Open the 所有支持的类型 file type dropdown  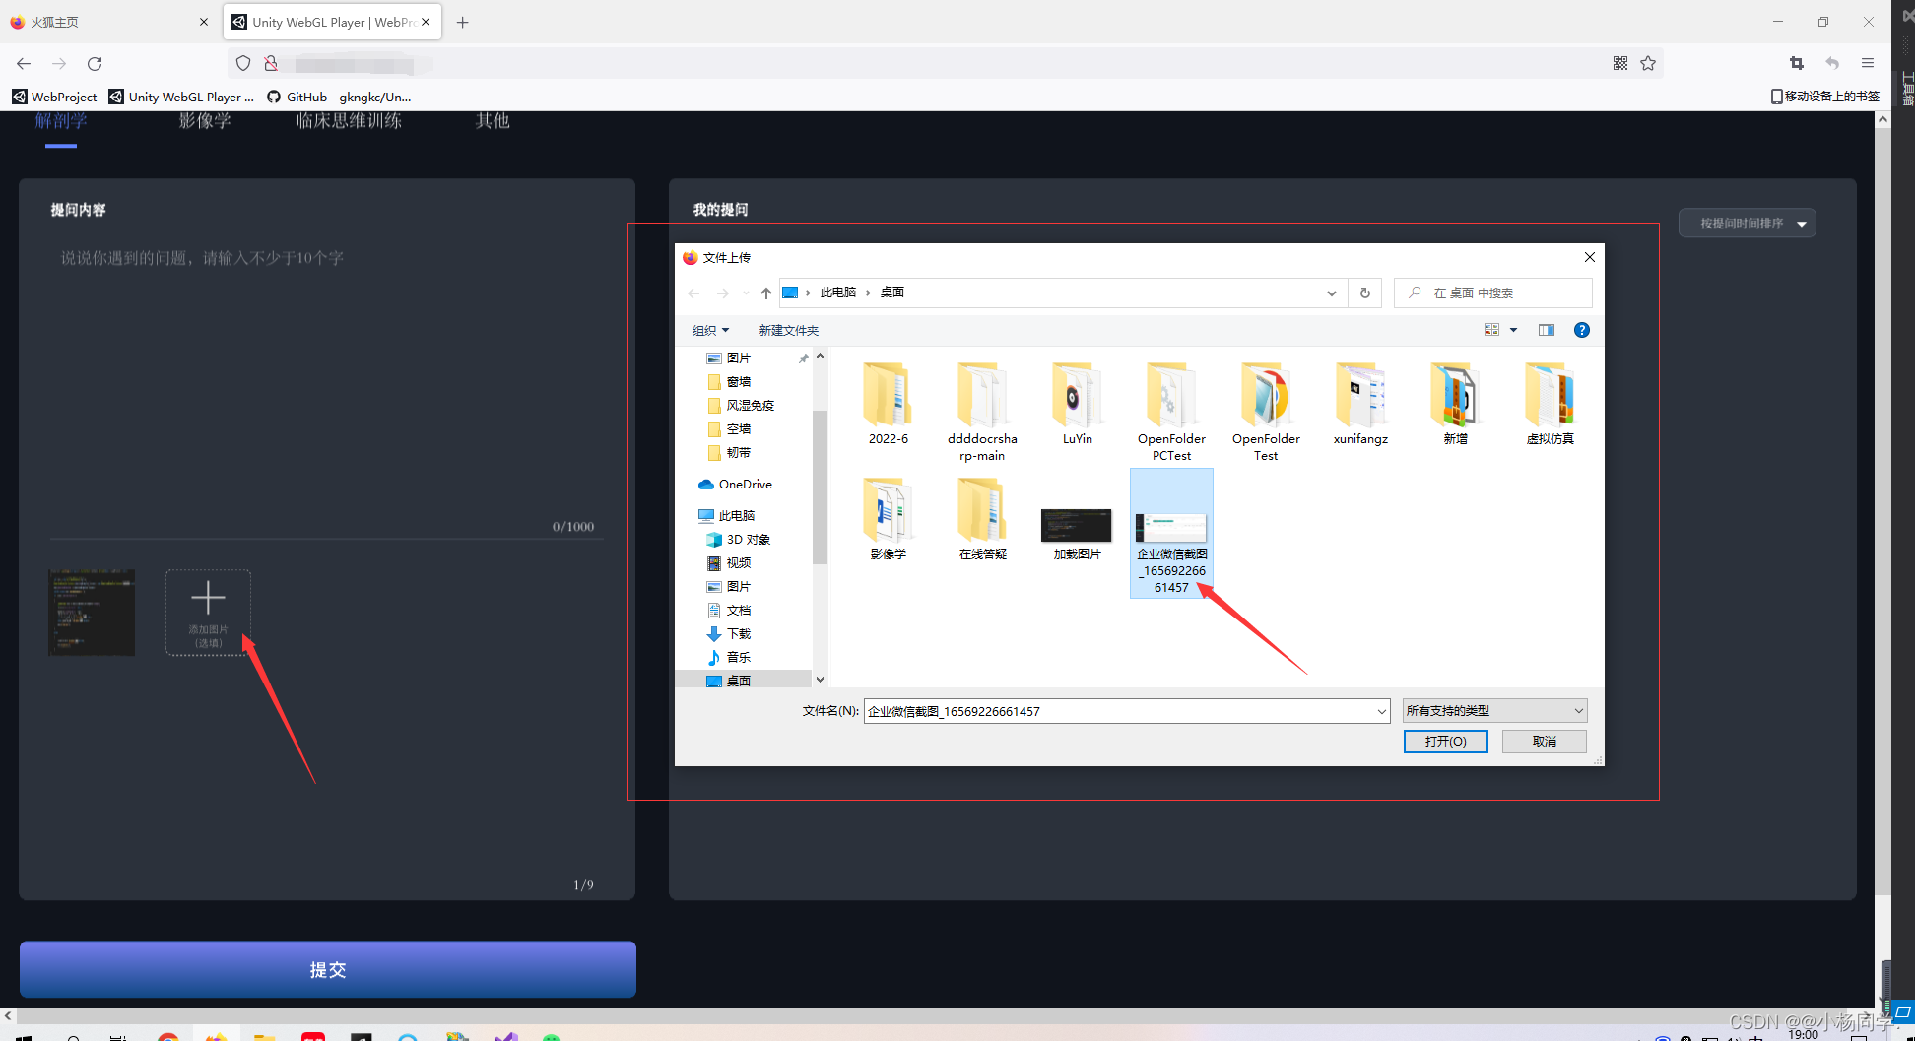click(1495, 710)
